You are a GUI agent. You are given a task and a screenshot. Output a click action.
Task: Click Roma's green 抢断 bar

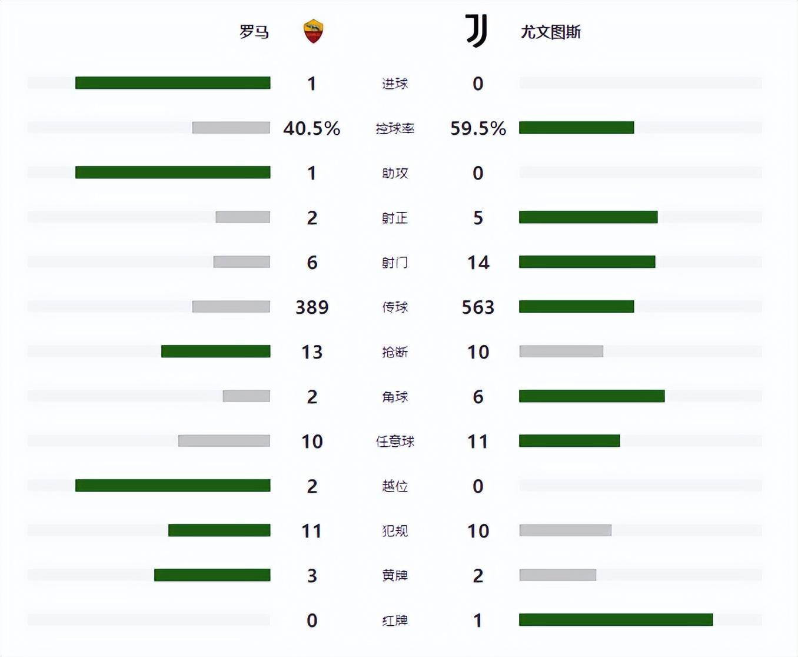click(x=215, y=351)
